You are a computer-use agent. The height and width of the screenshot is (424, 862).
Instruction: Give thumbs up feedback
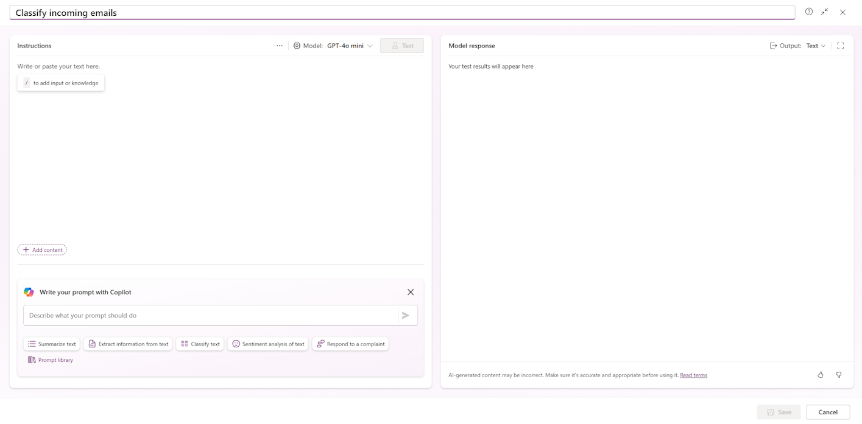820,375
